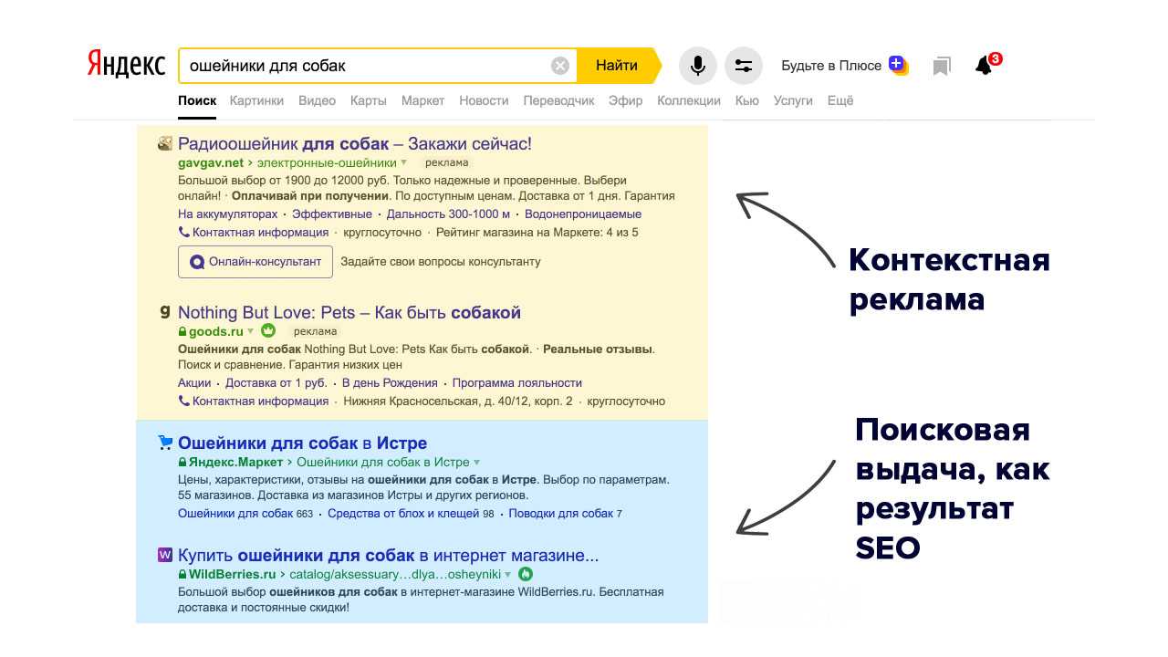
Task: Open the goods.ru domain link
Action: tap(216, 331)
